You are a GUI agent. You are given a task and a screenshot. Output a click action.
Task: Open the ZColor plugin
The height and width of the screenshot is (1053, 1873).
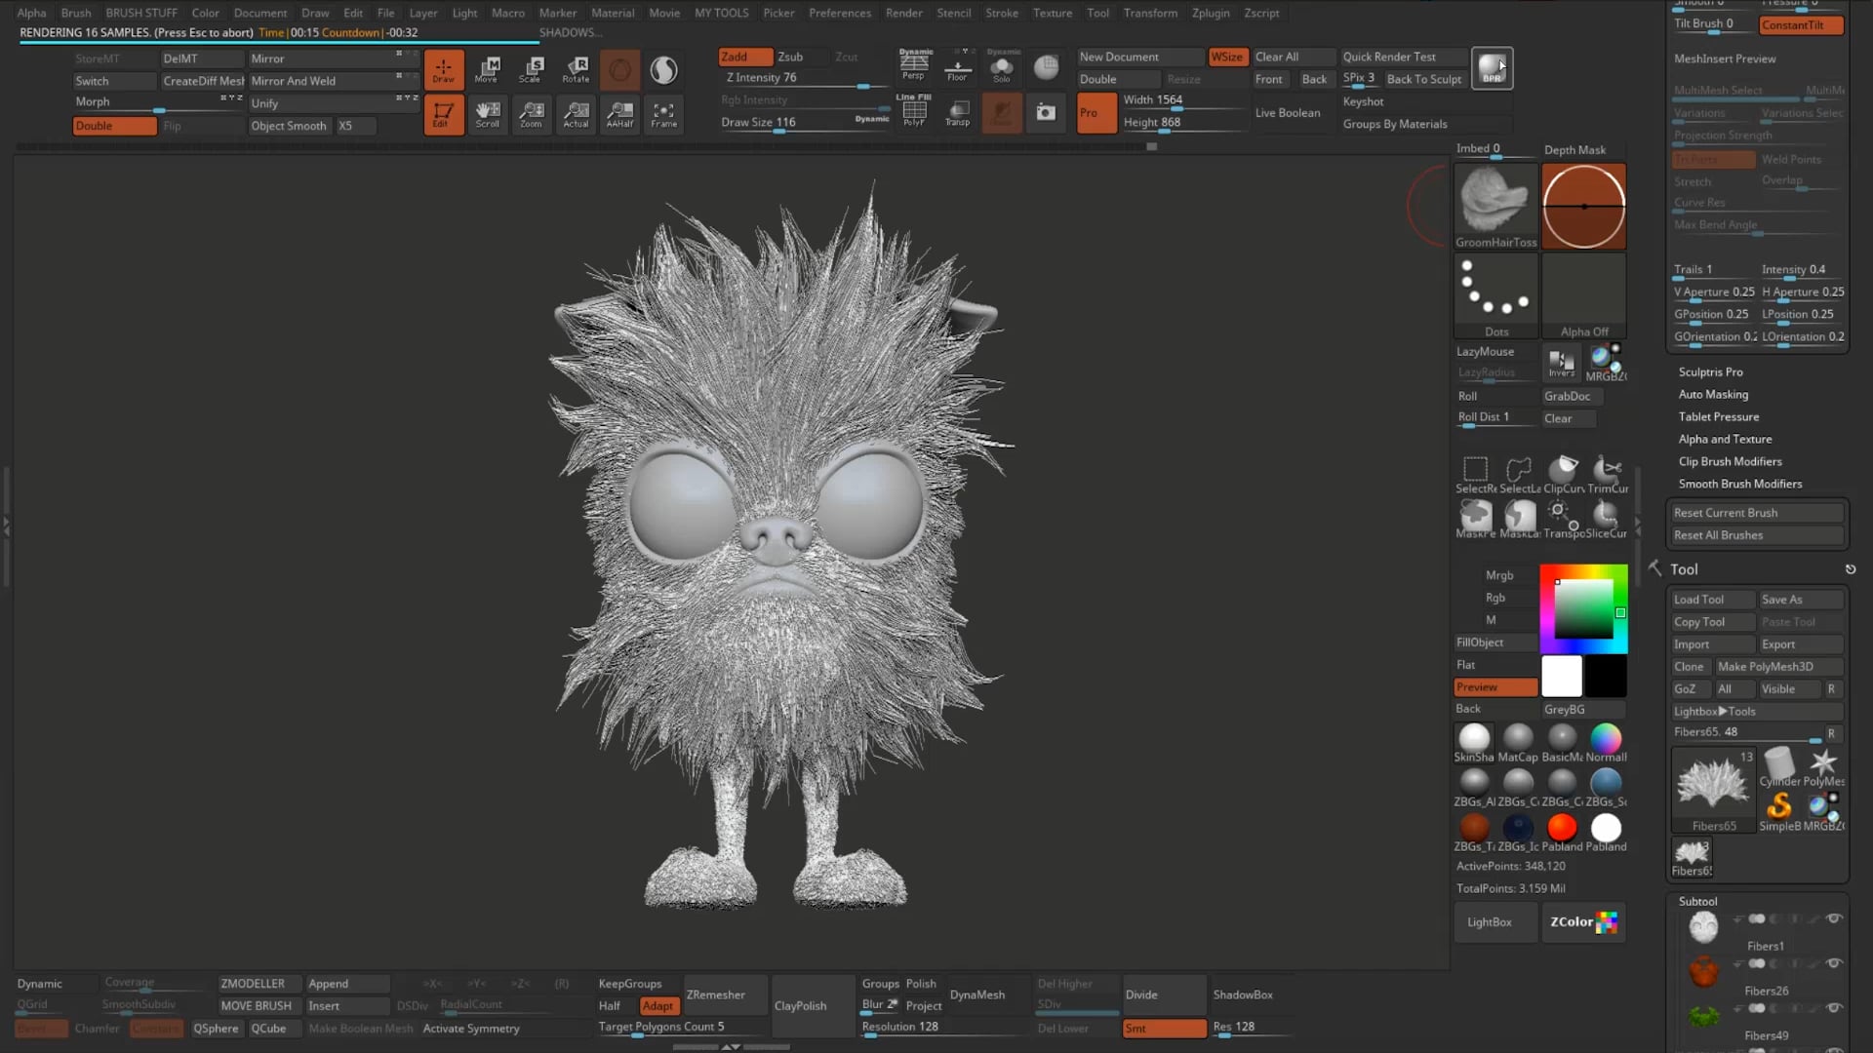tap(1583, 921)
